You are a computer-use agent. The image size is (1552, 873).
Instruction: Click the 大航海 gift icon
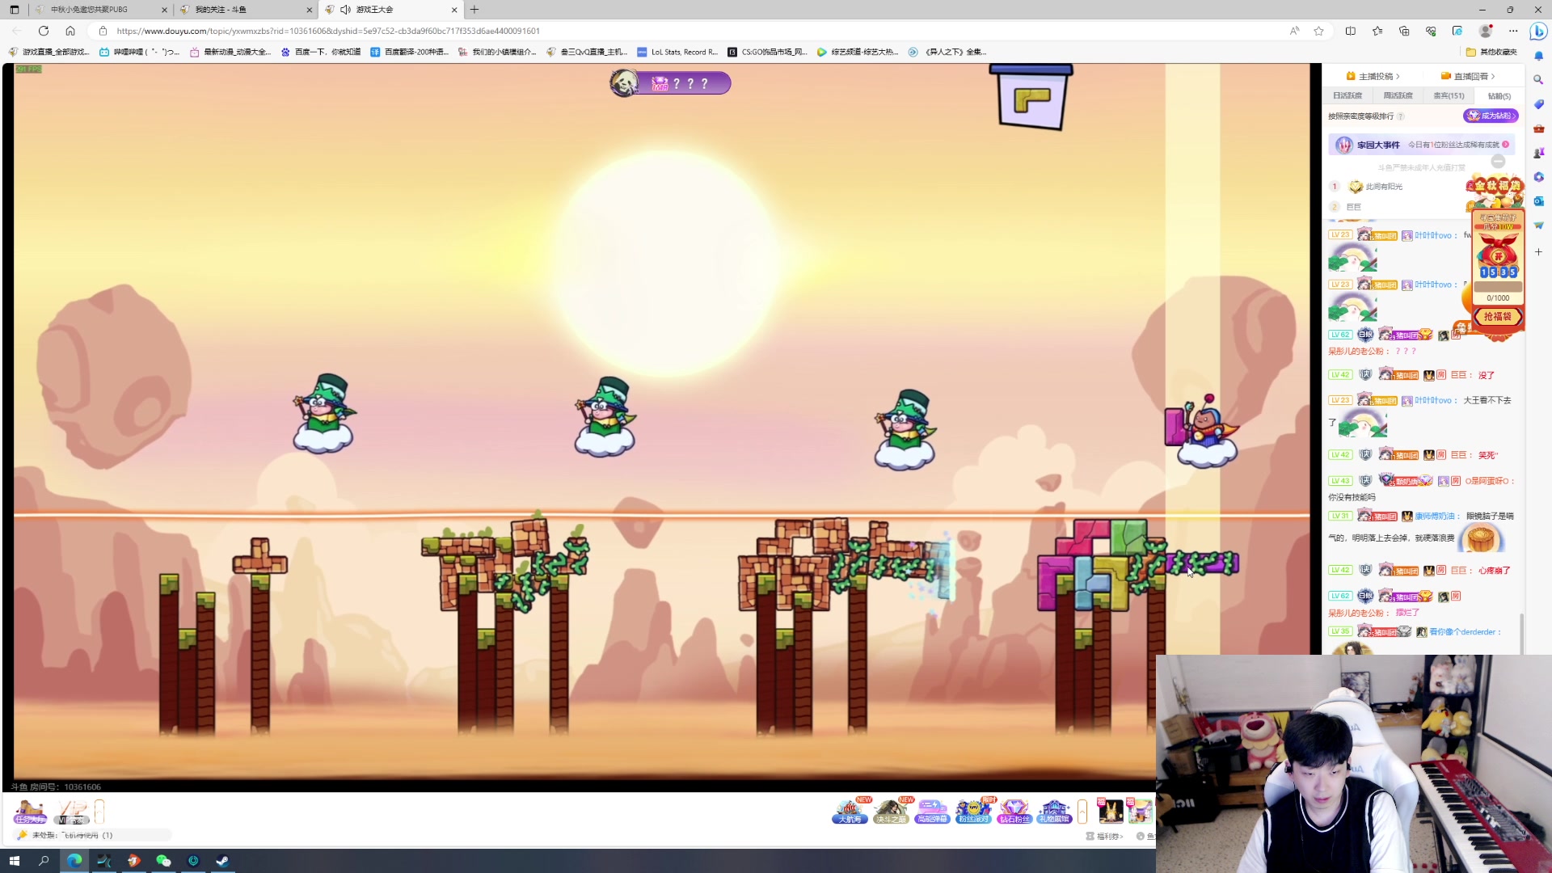(850, 811)
